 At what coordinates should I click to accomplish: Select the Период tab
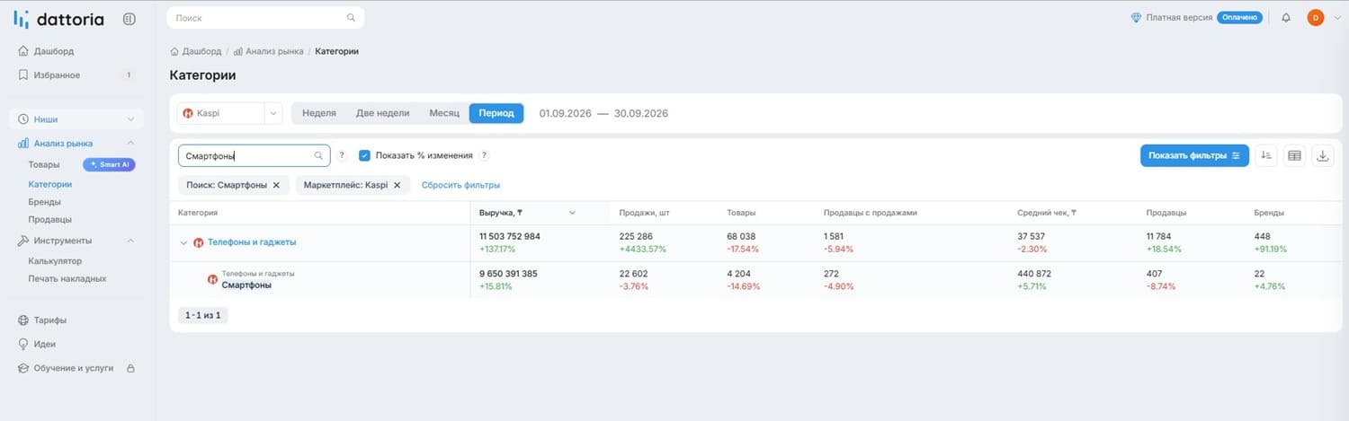pos(496,113)
